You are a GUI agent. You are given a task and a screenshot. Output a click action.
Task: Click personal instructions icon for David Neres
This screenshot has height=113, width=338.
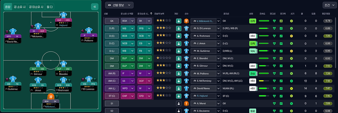tap(179, 89)
